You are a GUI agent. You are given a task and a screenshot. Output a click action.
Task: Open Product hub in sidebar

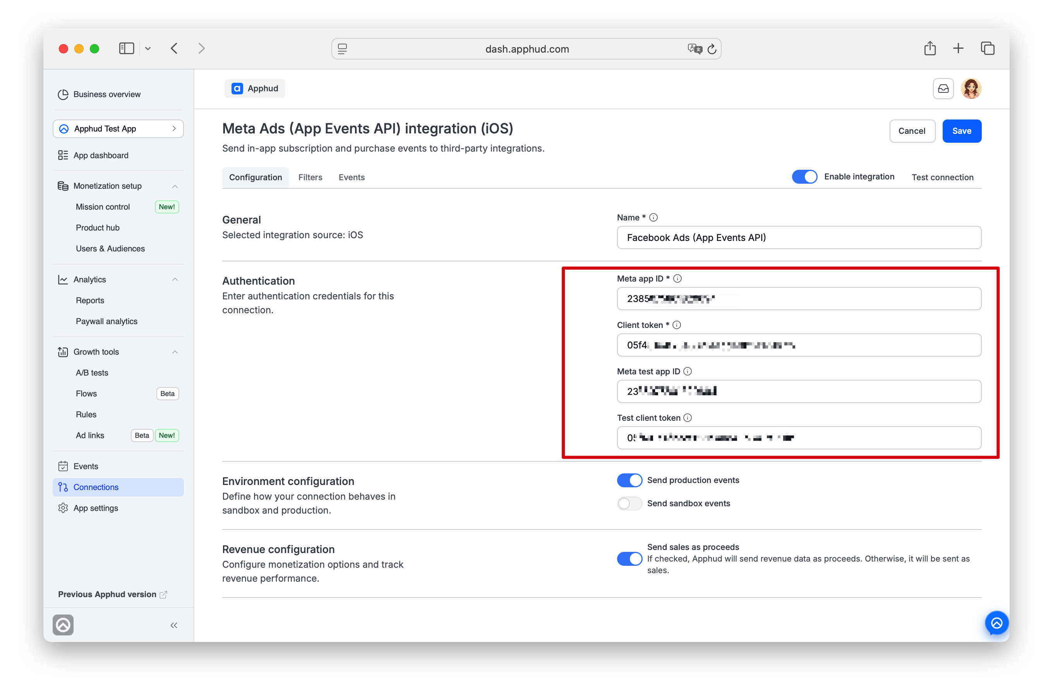(x=98, y=228)
